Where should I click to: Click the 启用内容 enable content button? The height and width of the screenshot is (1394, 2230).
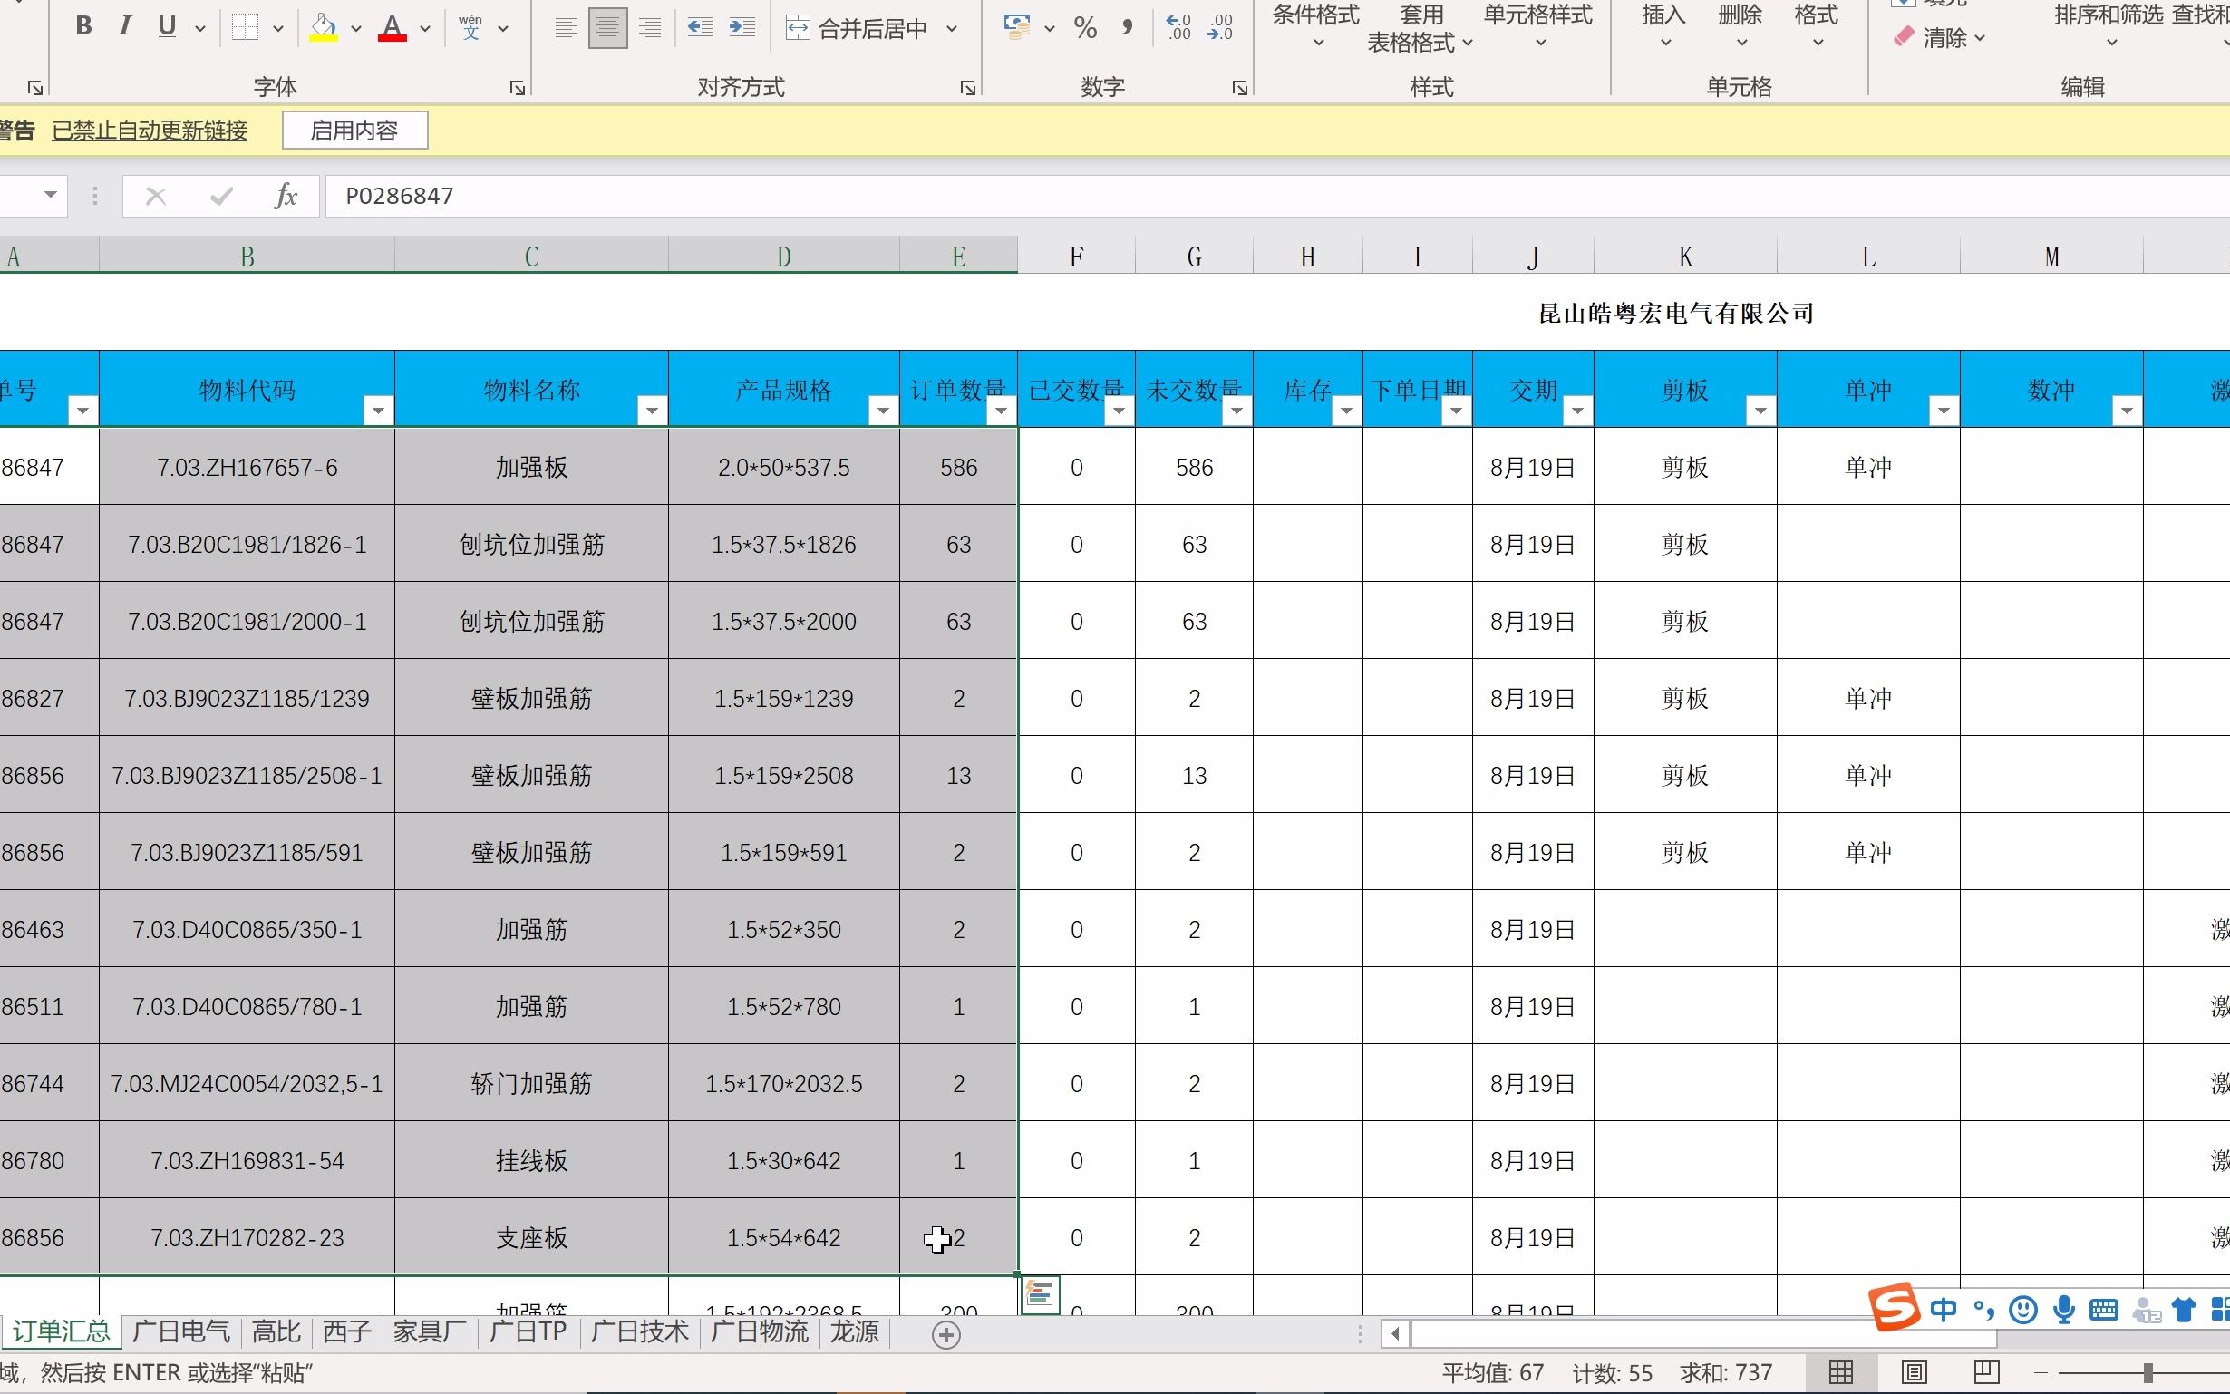point(355,129)
